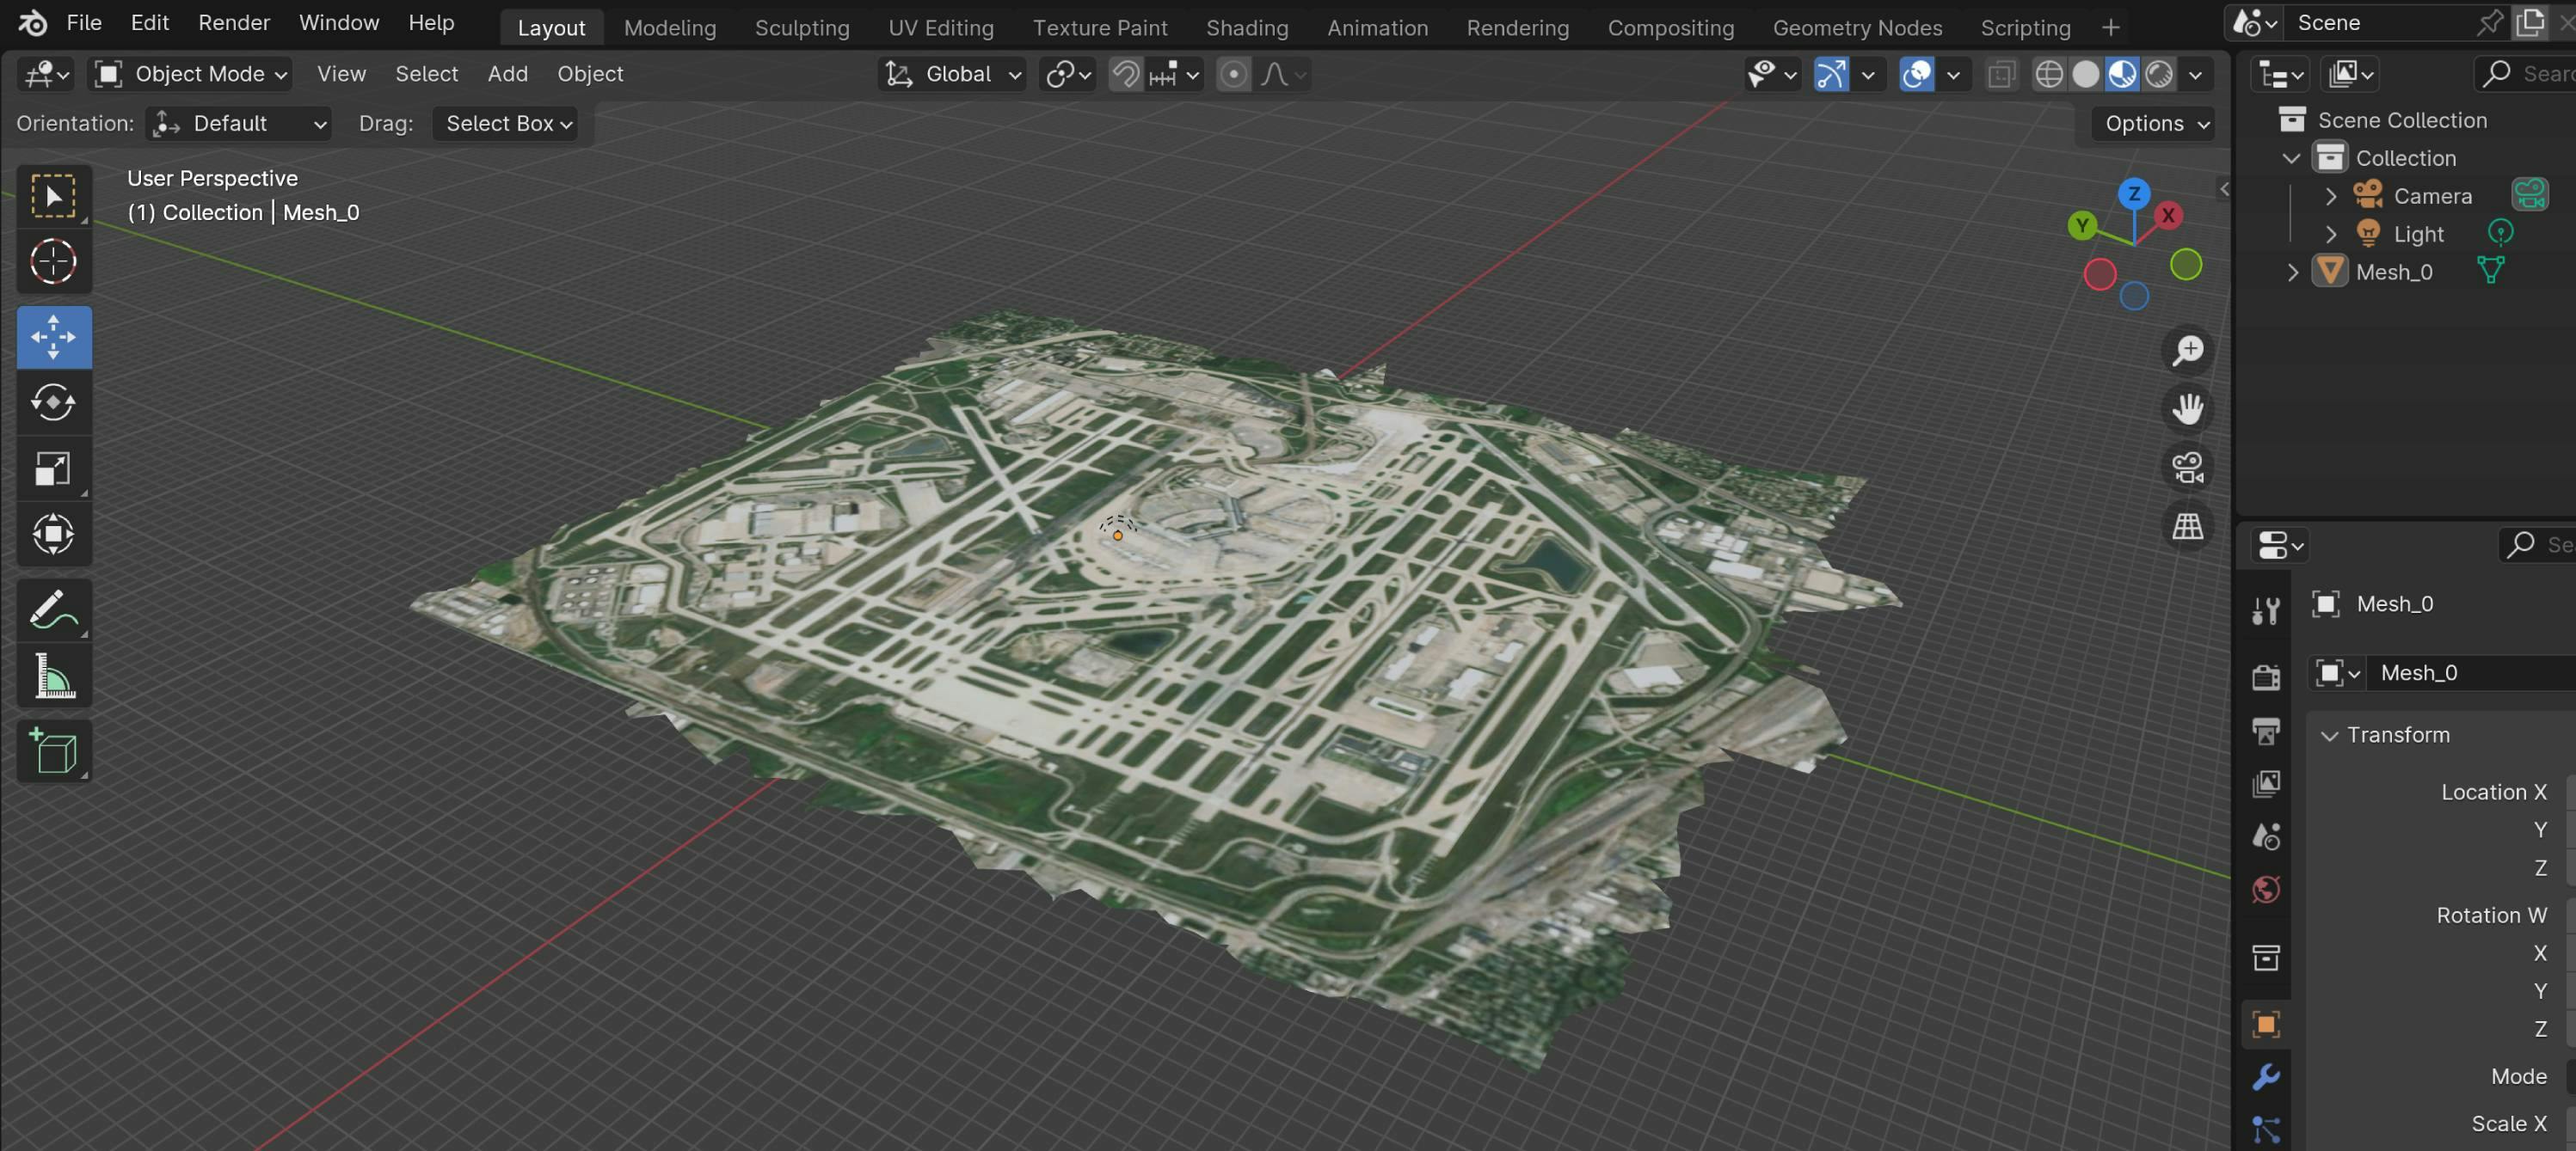This screenshot has height=1151, width=2576.
Task: Toggle viewport overlays button
Action: pyautogui.click(x=1916, y=74)
